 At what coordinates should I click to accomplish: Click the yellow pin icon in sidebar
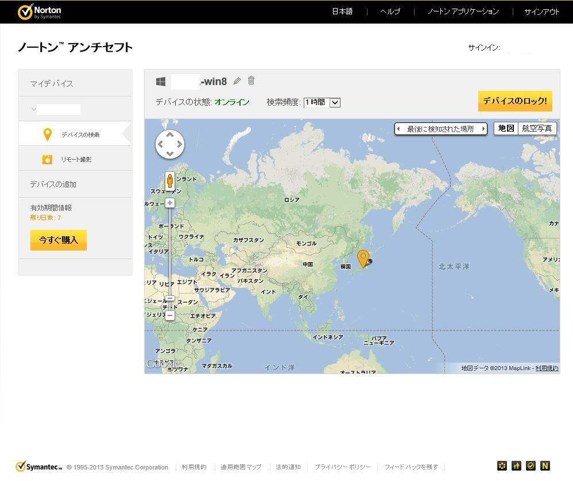coord(48,134)
